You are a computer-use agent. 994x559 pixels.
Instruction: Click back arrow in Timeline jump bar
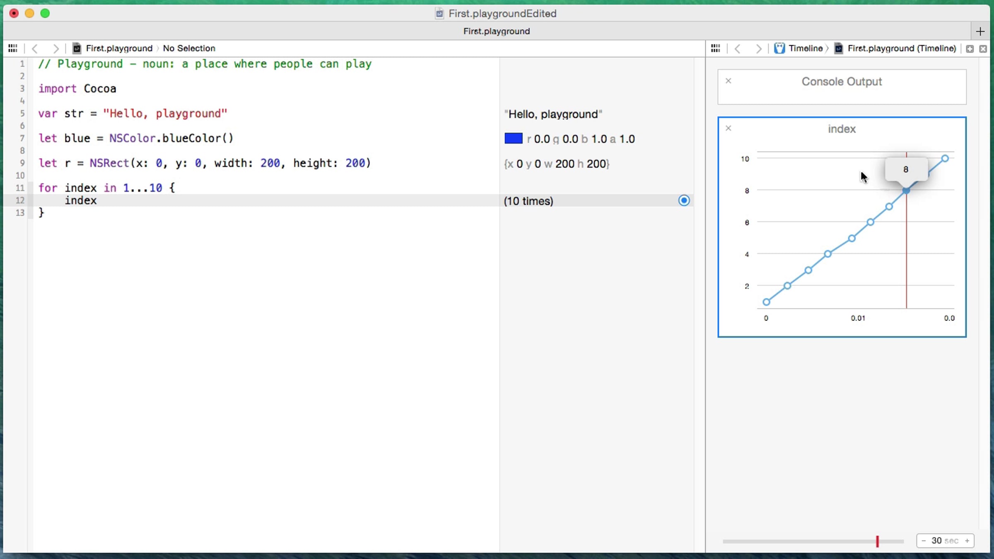pos(737,48)
